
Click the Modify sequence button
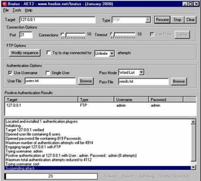click(25, 53)
